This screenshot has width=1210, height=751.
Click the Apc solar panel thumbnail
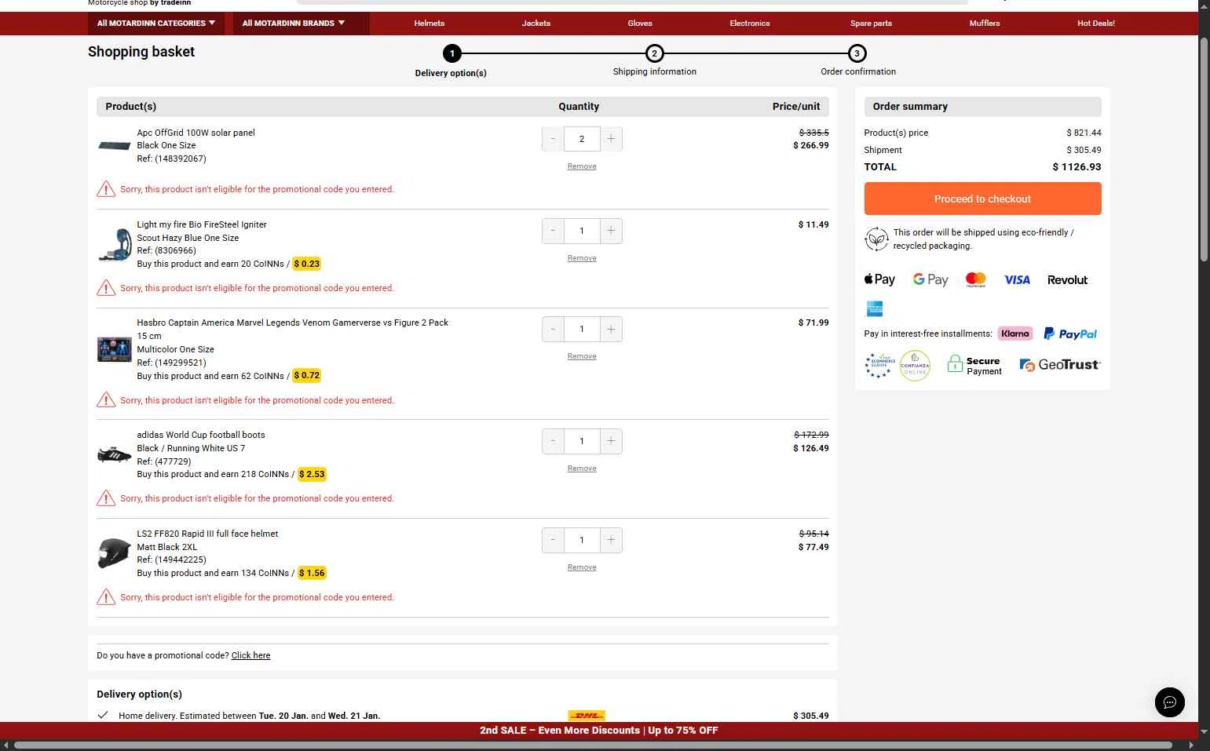coord(114,145)
